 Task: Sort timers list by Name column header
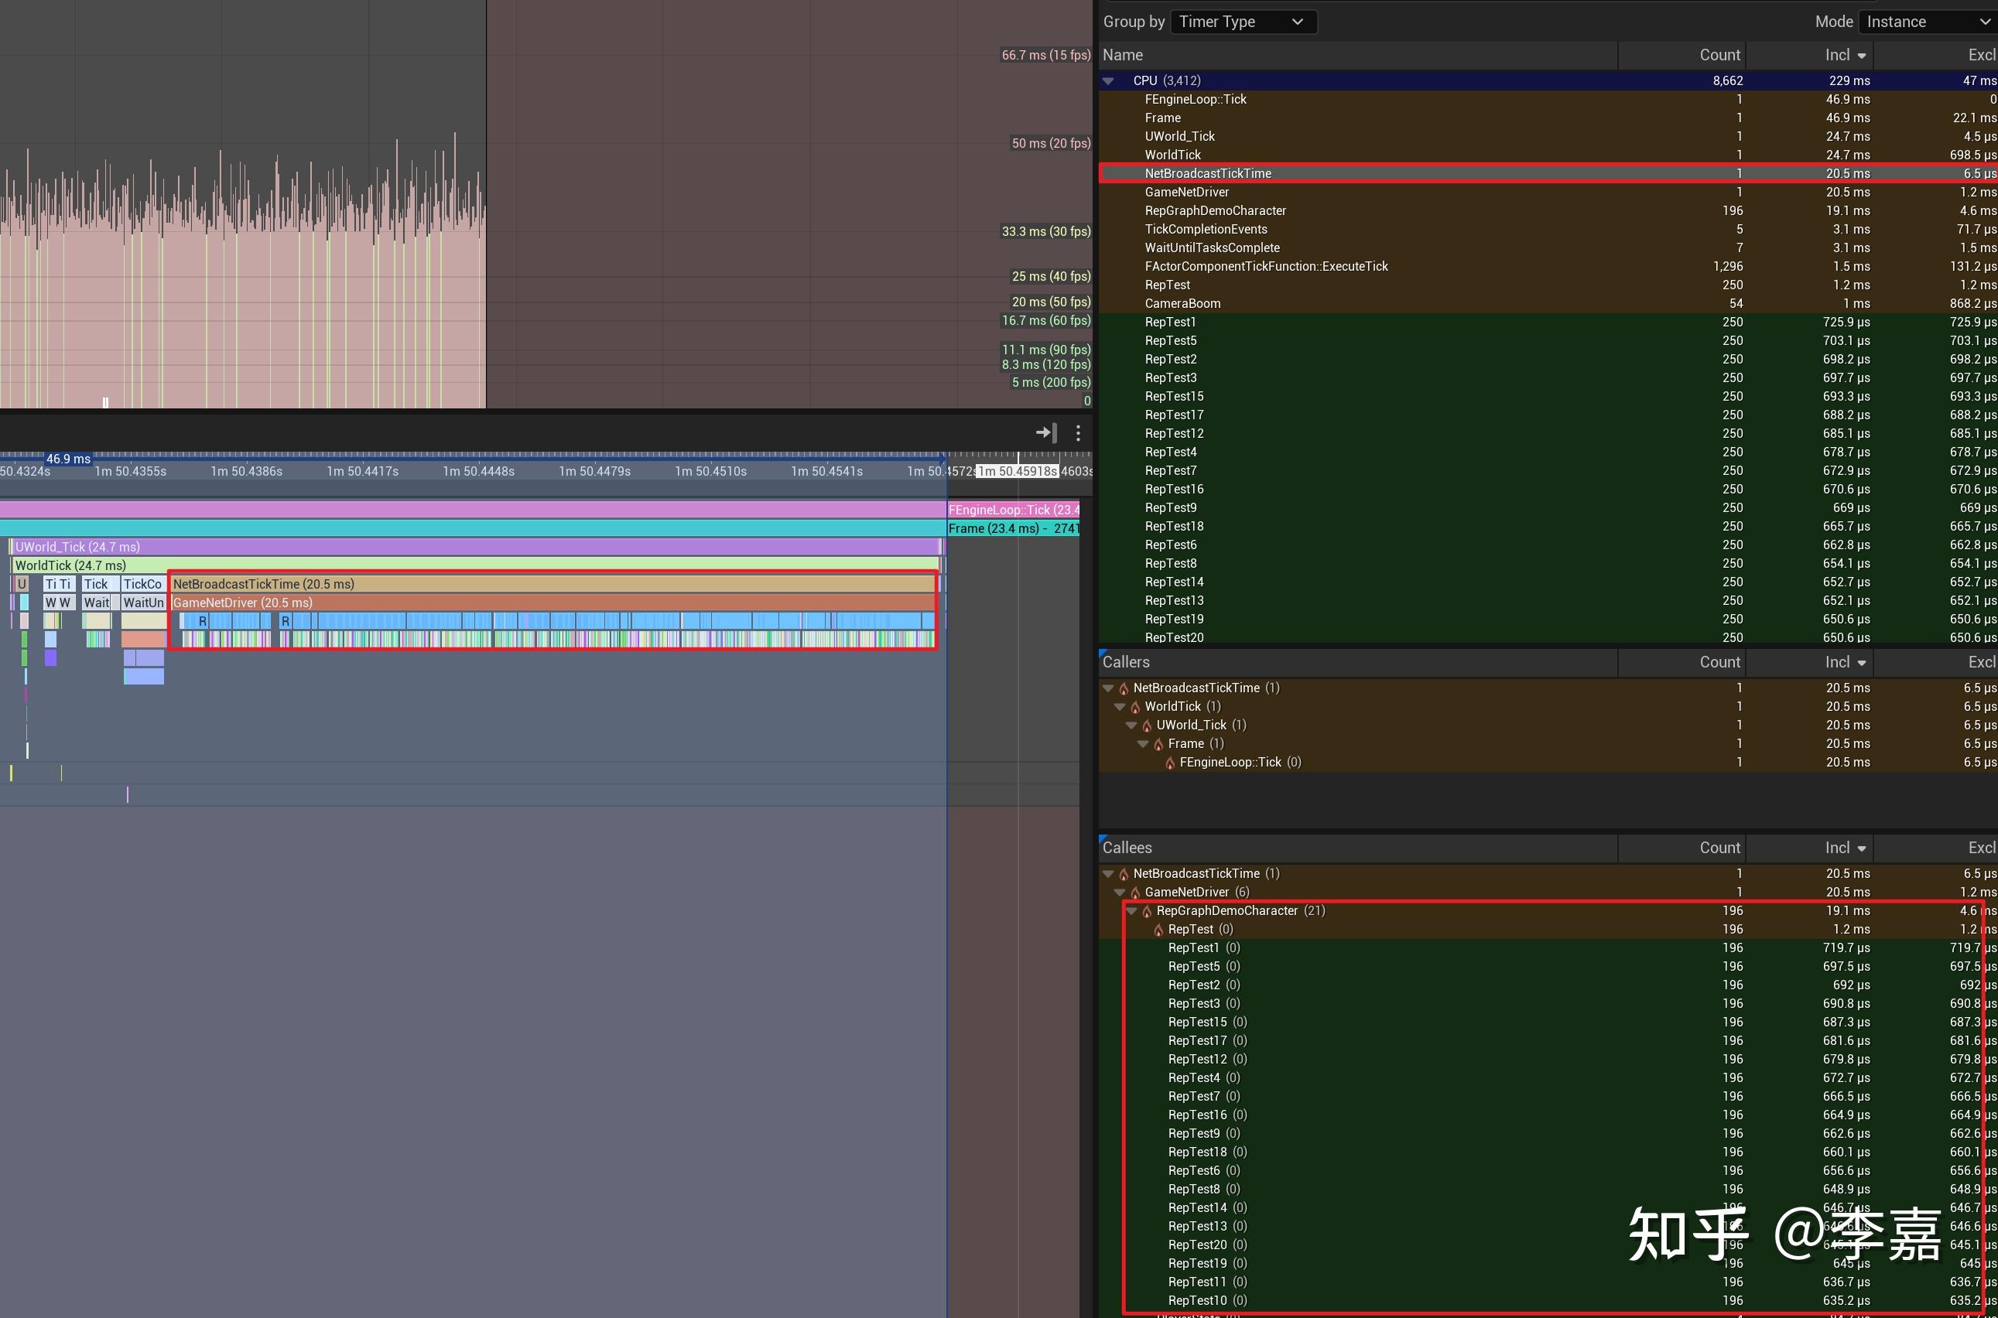tap(1123, 55)
